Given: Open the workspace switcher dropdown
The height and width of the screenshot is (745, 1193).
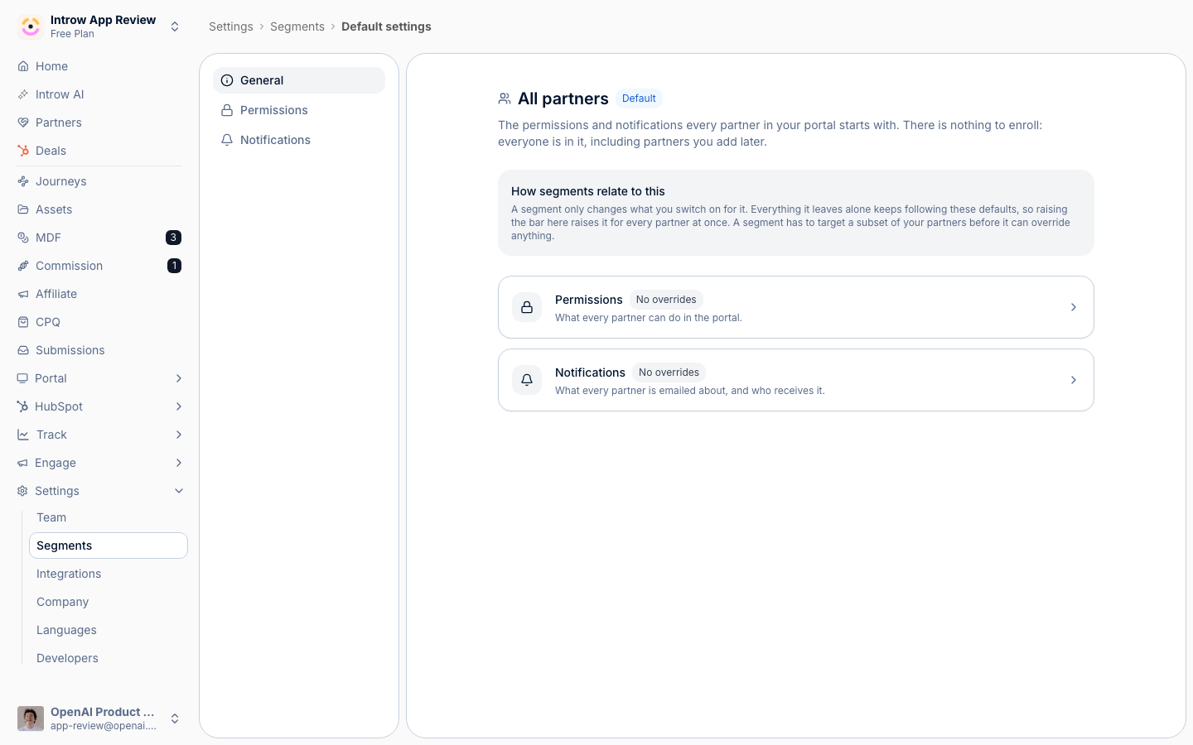Looking at the screenshot, I should pyautogui.click(x=175, y=26).
